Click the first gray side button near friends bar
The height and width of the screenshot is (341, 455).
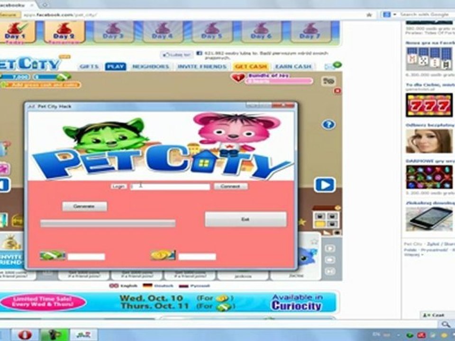click(x=330, y=249)
